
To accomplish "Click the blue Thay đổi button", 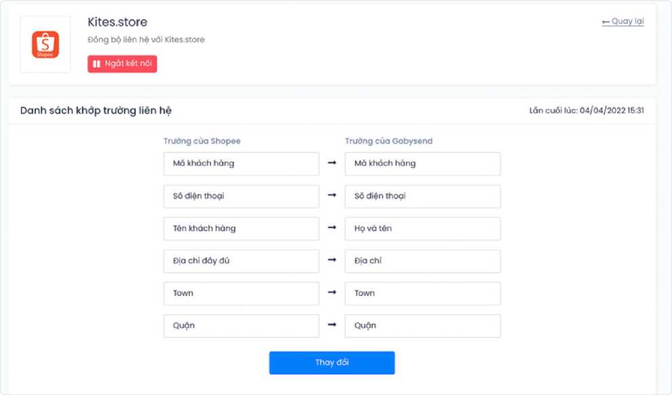I will [332, 363].
